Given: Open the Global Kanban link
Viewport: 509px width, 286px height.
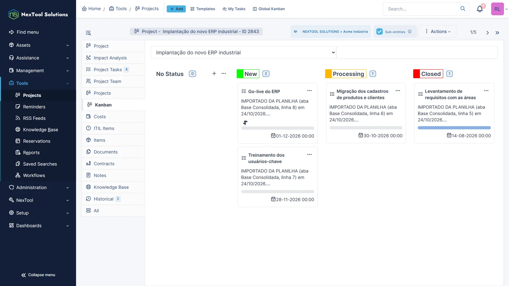Looking at the screenshot, I should click(x=269, y=9).
